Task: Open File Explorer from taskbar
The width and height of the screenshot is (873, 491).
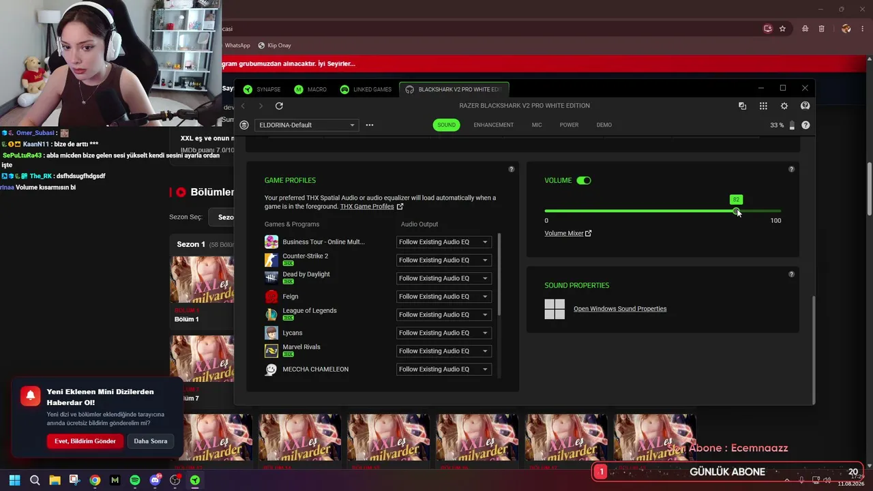Action: 55,480
